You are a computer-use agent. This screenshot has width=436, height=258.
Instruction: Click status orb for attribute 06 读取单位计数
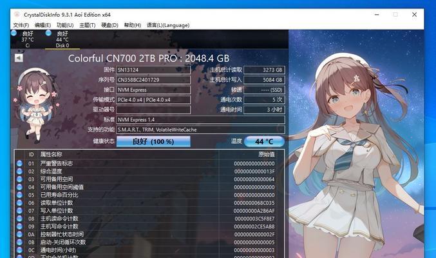(19, 203)
